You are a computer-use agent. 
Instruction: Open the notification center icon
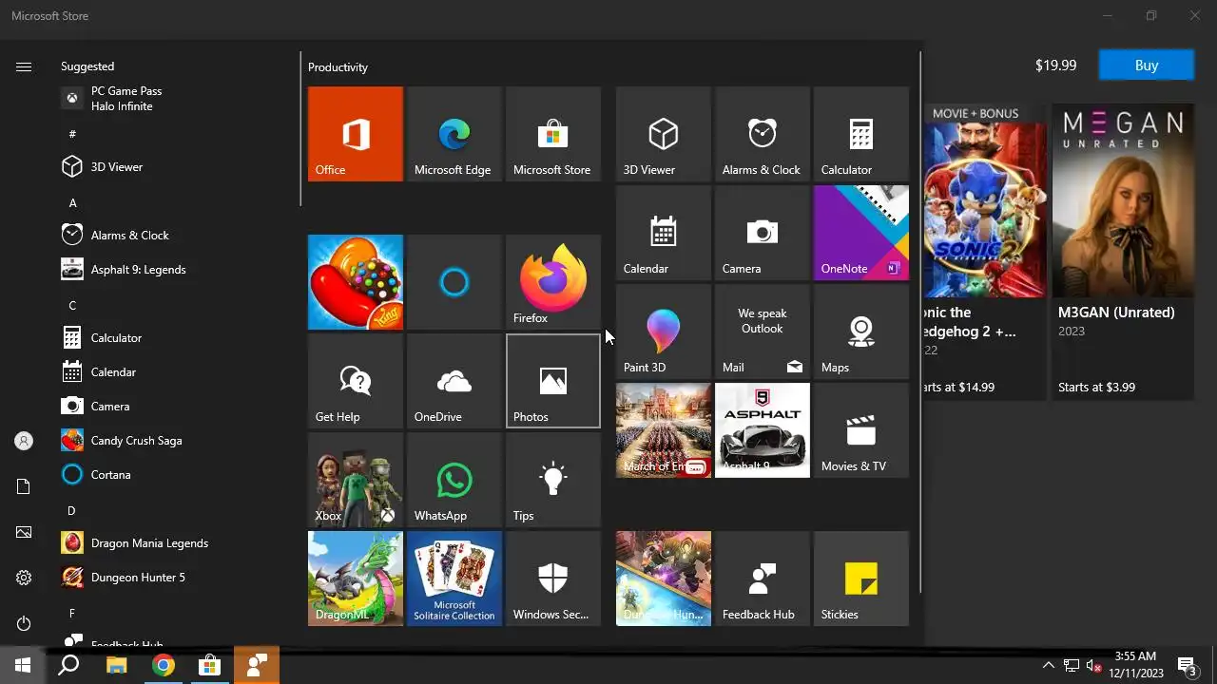click(1188, 665)
